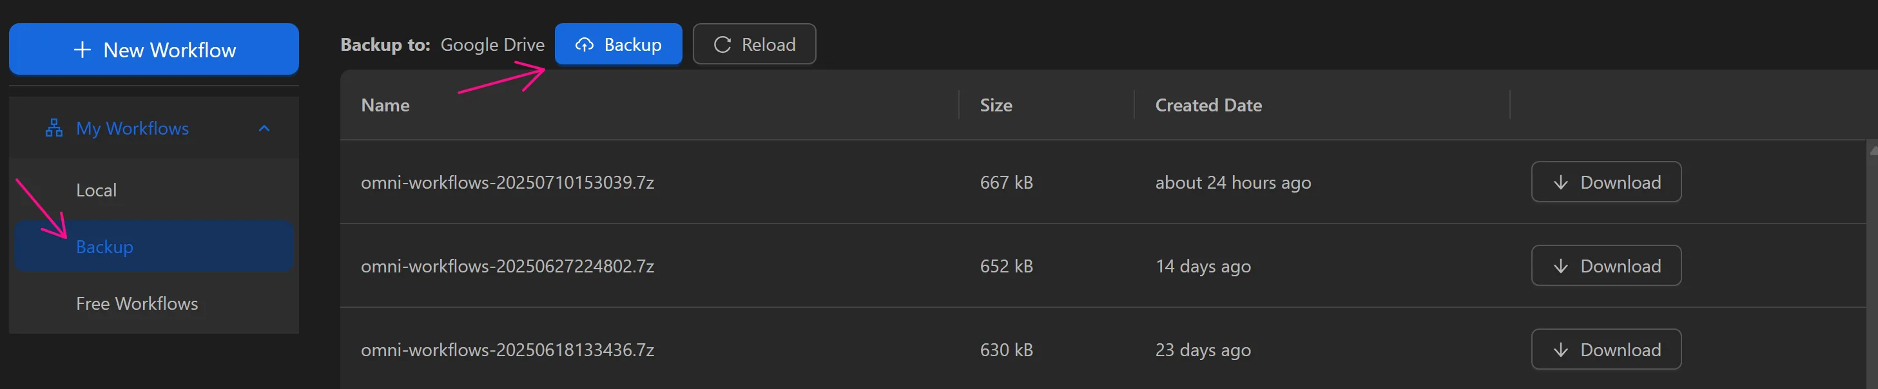Click the Created Date column header

1208,106
